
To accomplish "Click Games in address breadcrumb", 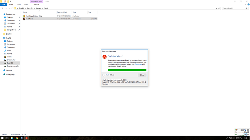I will (38, 8).
